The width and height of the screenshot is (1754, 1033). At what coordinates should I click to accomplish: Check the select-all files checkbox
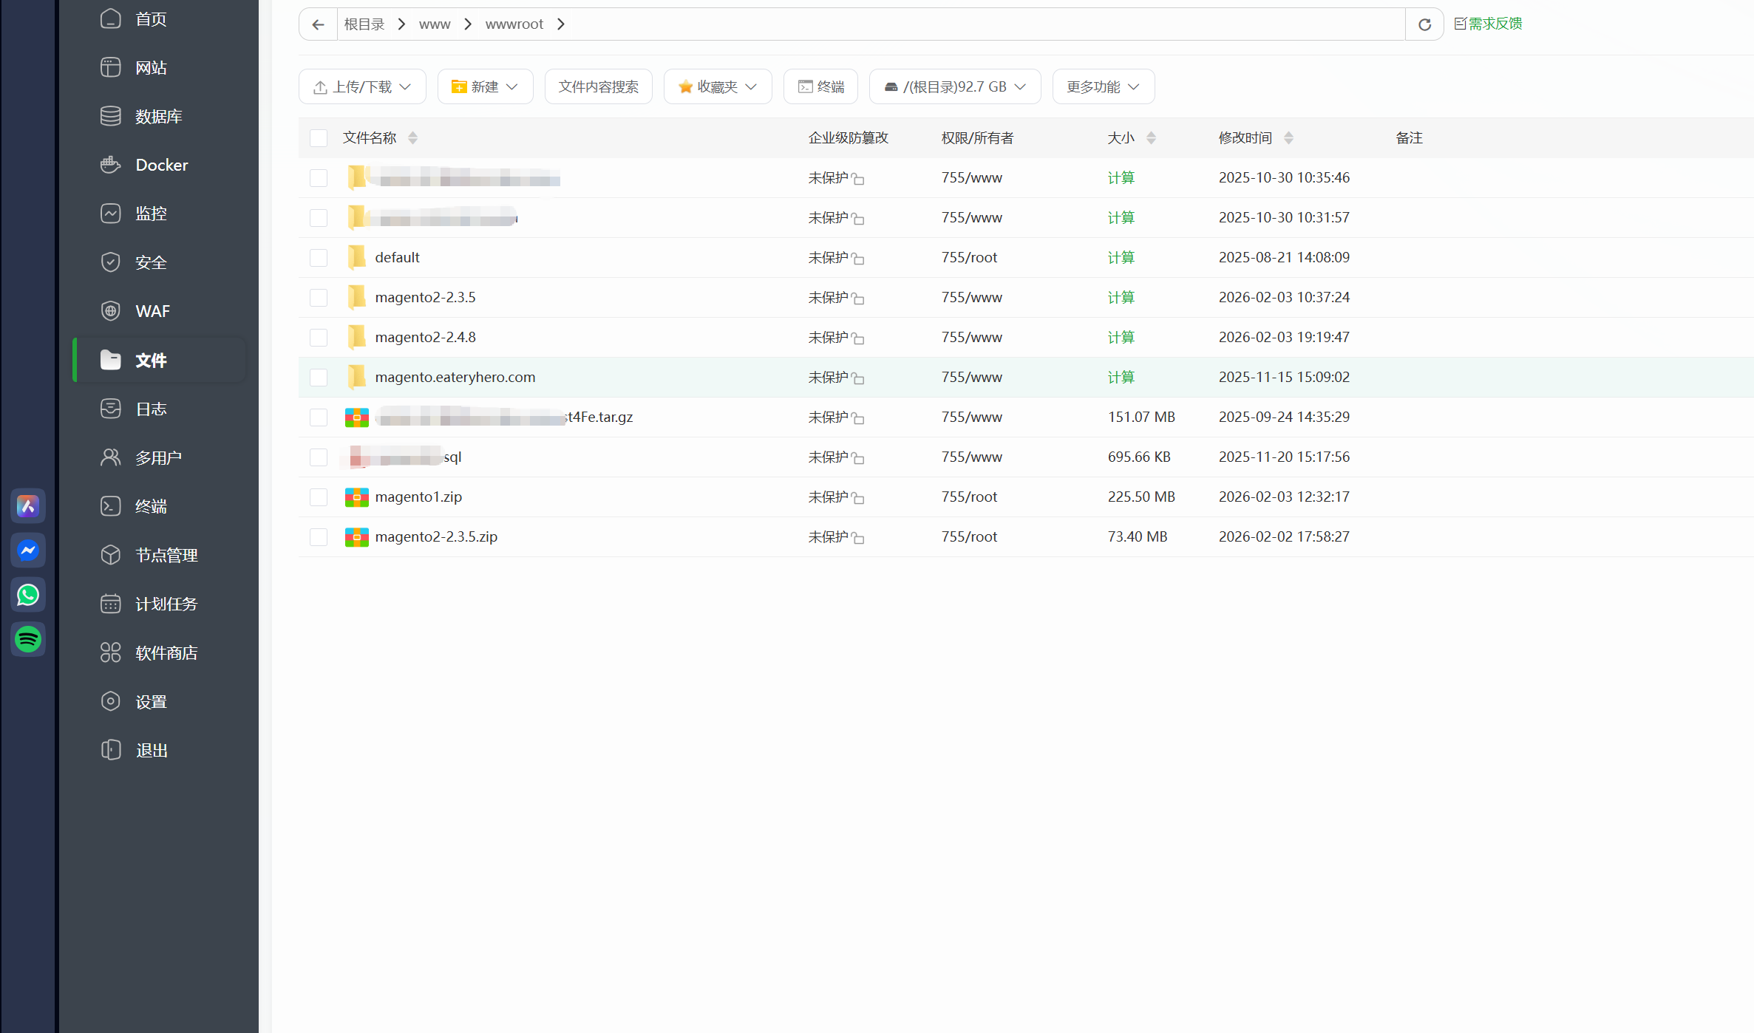click(319, 138)
